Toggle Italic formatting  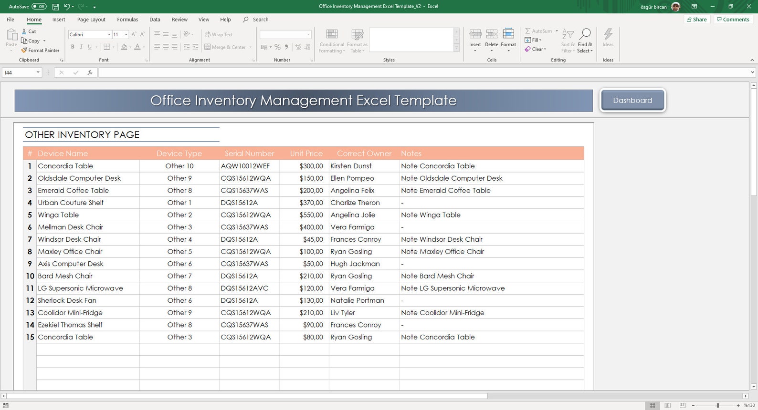[x=81, y=47]
